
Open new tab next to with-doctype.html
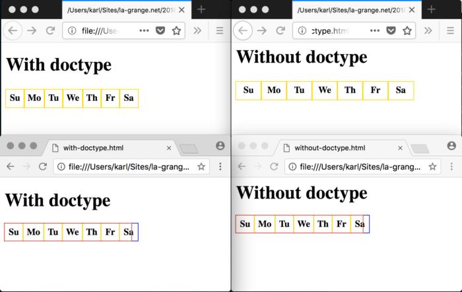[x=189, y=149]
